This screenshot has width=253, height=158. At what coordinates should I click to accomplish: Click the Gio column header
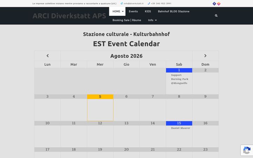[126, 65]
